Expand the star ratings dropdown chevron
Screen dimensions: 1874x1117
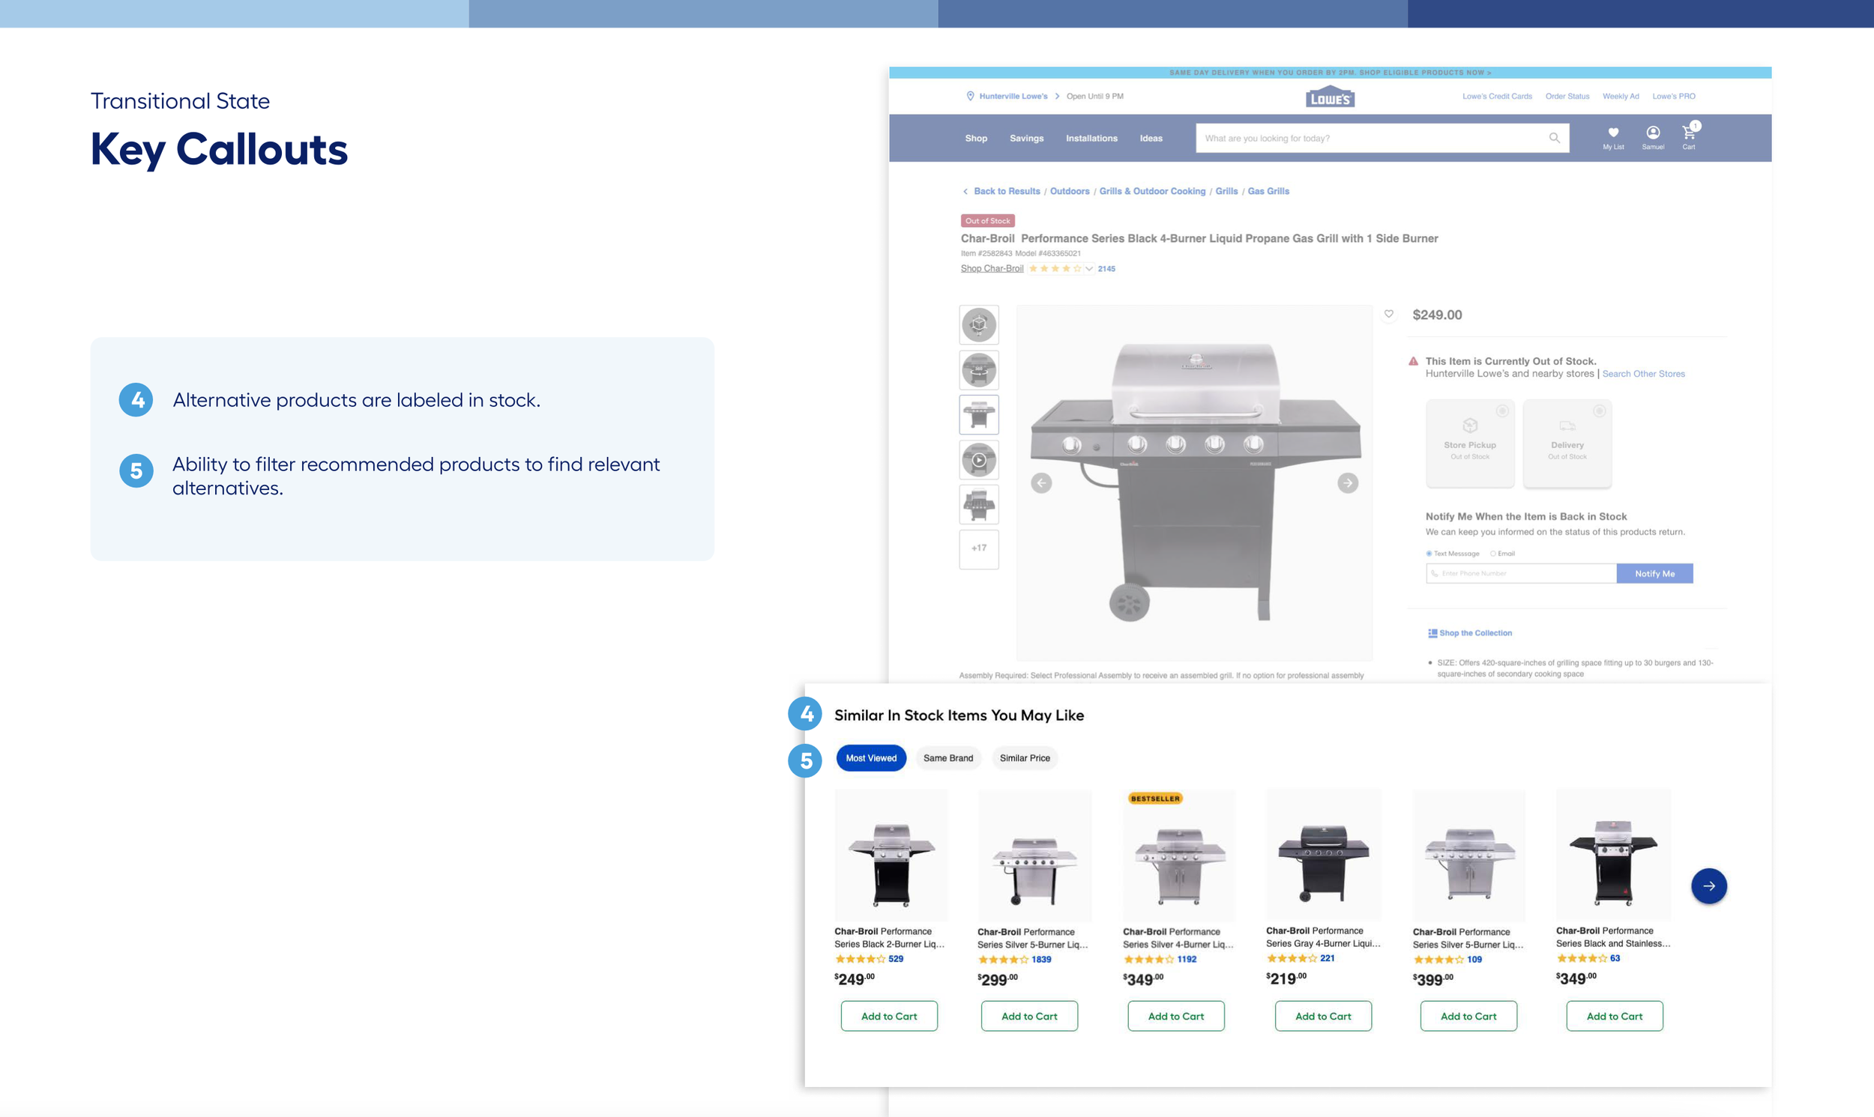(x=1088, y=269)
